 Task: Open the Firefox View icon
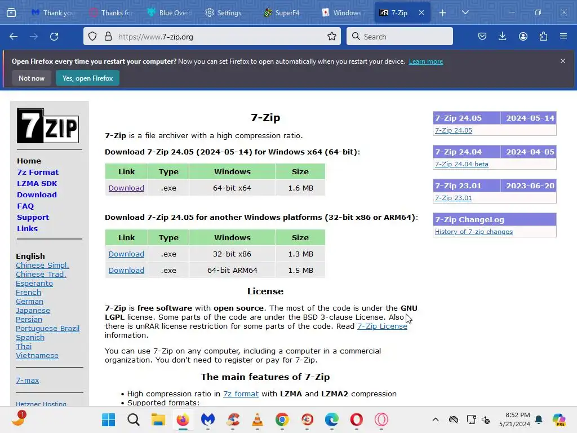(11, 12)
